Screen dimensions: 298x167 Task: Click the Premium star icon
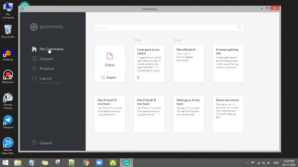pyautogui.click(x=34, y=68)
